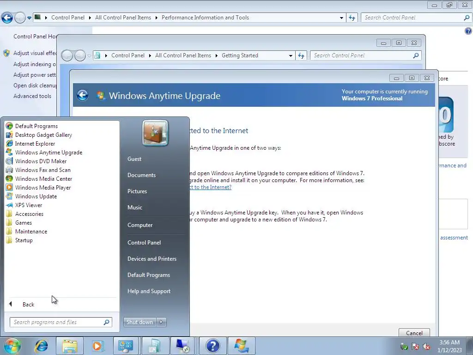Expand the Accessories folder

[29, 214]
